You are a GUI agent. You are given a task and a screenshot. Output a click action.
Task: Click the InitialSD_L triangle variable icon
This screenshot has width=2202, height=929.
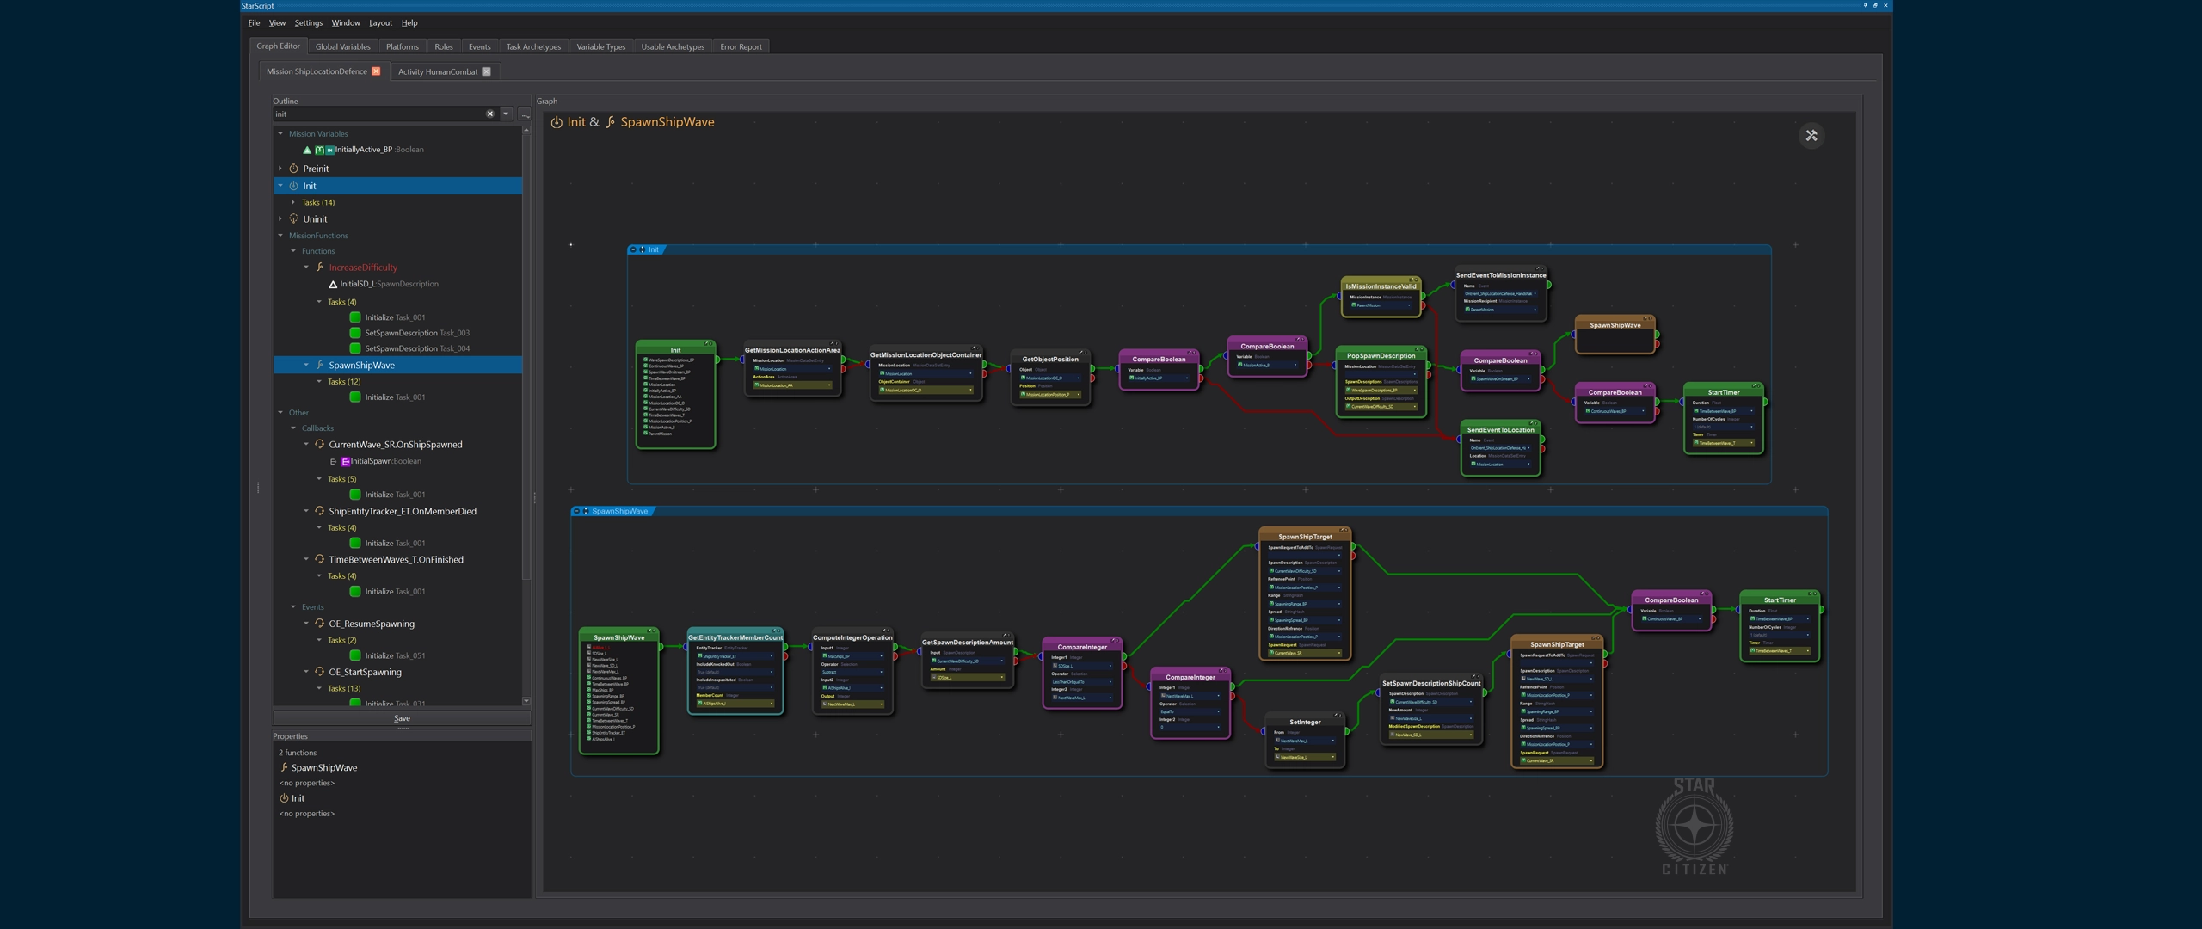(333, 284)
